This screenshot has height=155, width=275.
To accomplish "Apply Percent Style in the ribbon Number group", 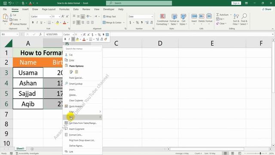I will tap(137, 22).
